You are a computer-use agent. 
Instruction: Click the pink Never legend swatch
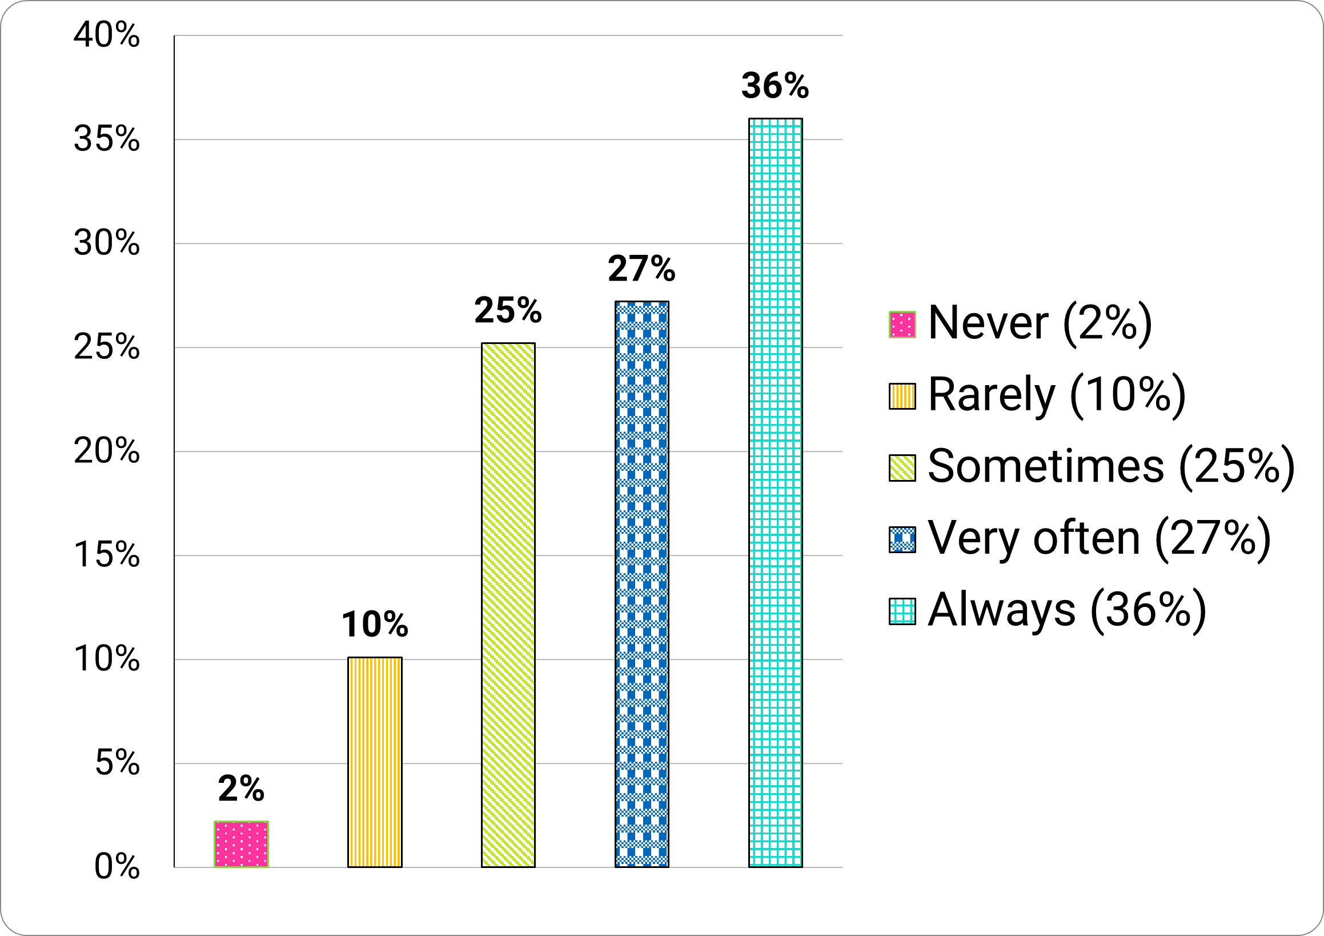pos(902,325)
